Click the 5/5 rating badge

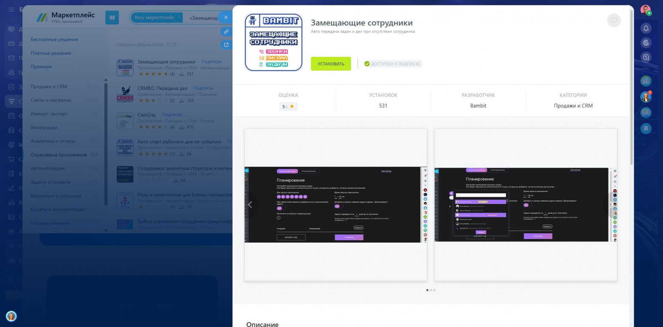288,106
